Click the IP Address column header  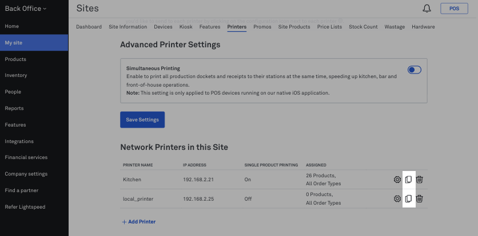coord(194,165)
